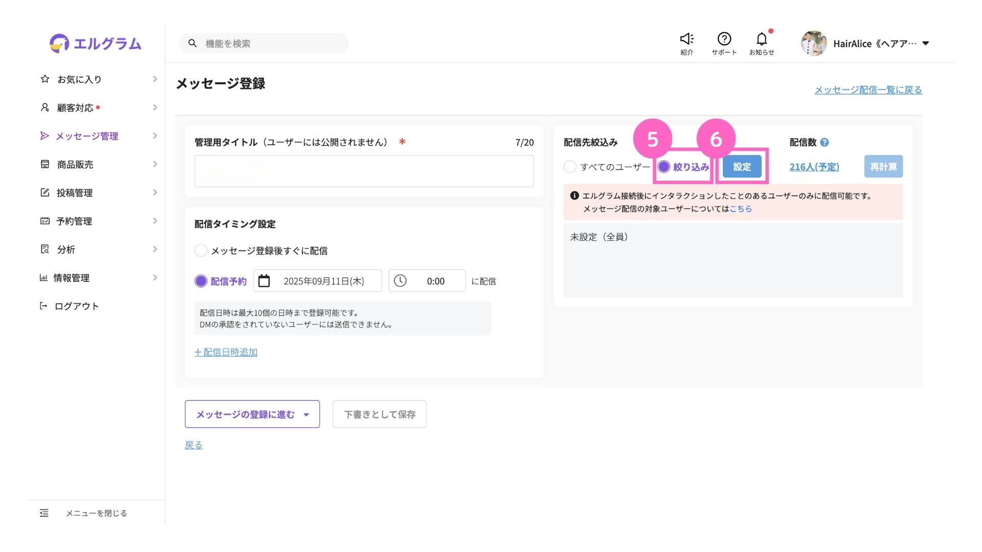Click the 管理用タイトル text input field
Image resolution: width=982 pixels, height=552 pixels.
[364, 171]
